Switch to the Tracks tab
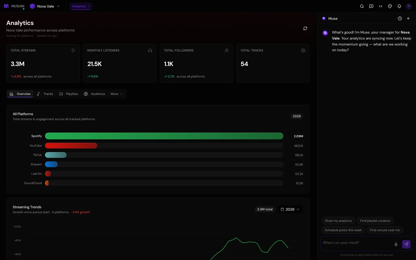 coord(45,94)
